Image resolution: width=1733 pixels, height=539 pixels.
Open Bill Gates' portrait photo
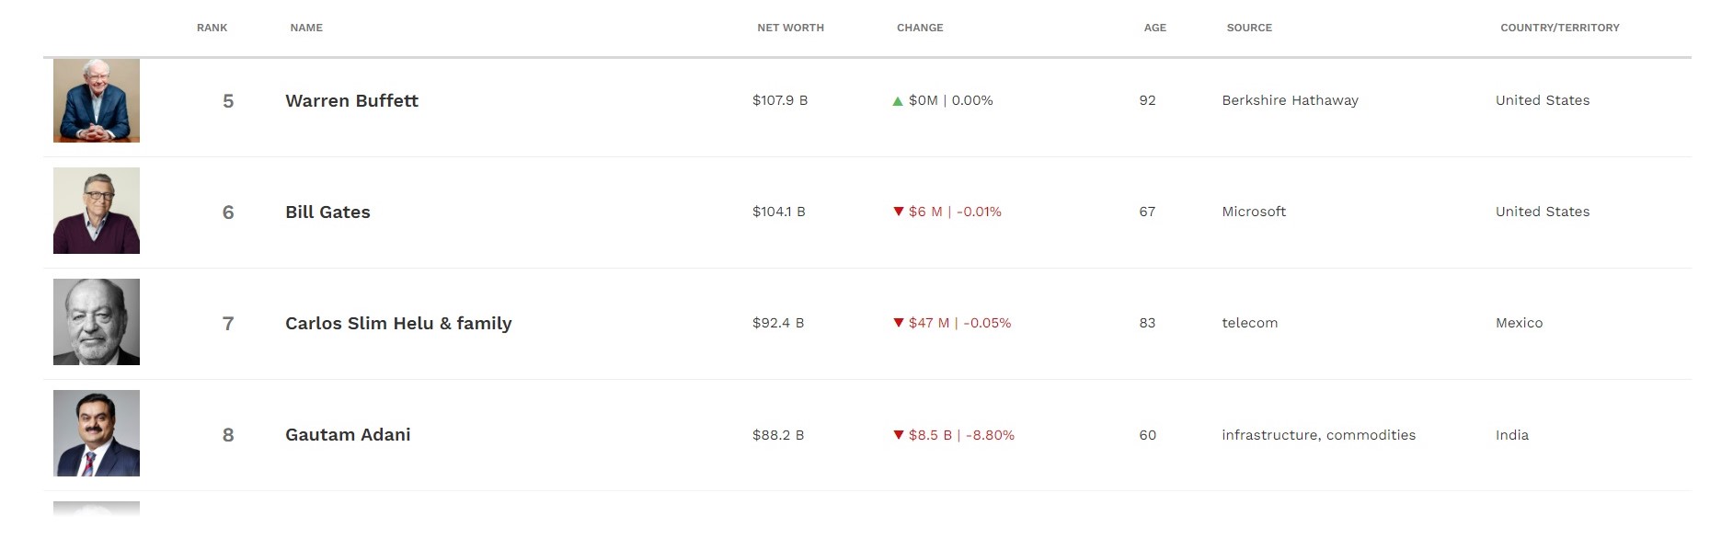[97, 211]
